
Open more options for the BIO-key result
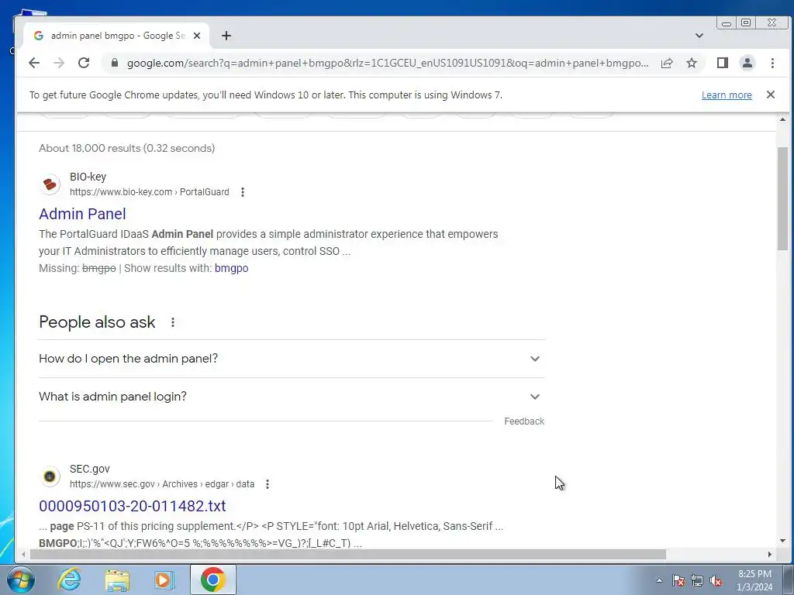tap(243, 192)
